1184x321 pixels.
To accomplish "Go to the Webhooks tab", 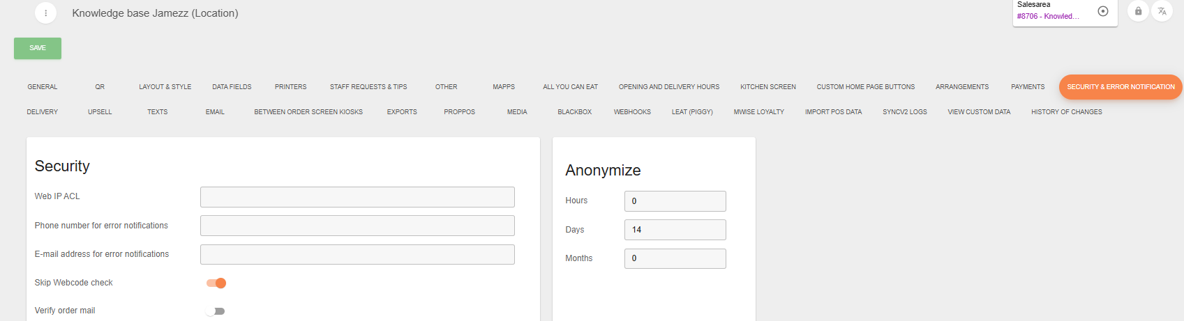I will coord(632,112).
